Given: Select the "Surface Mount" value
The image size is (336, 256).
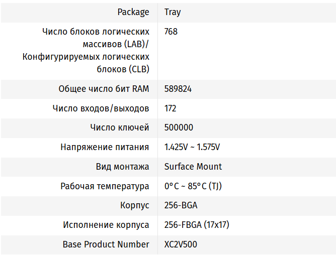Looking at the screenshot, I should [x=193, y=167].
